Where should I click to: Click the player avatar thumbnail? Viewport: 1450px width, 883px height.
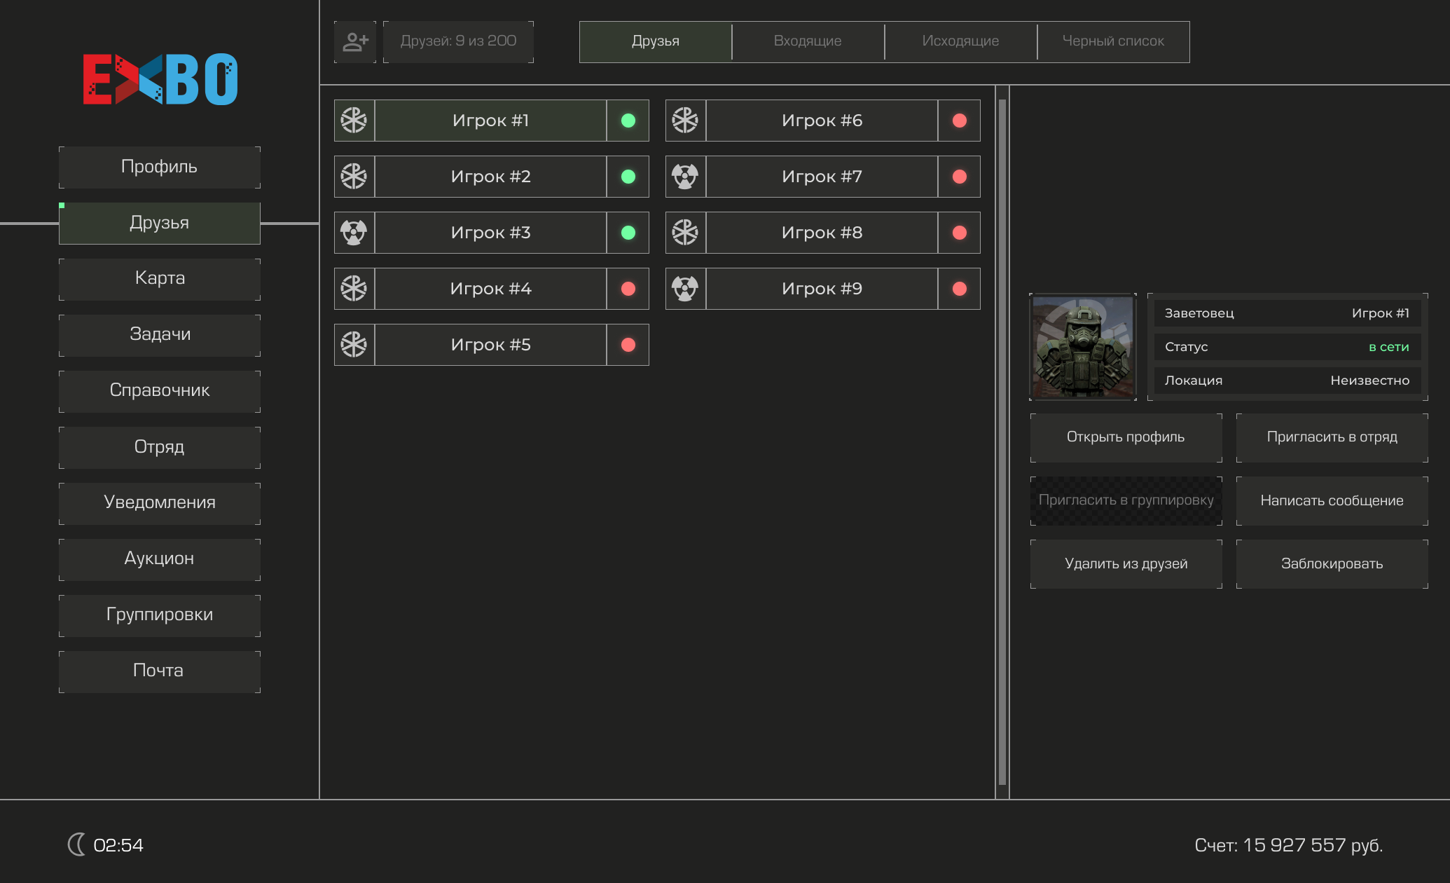(1083, 347)
